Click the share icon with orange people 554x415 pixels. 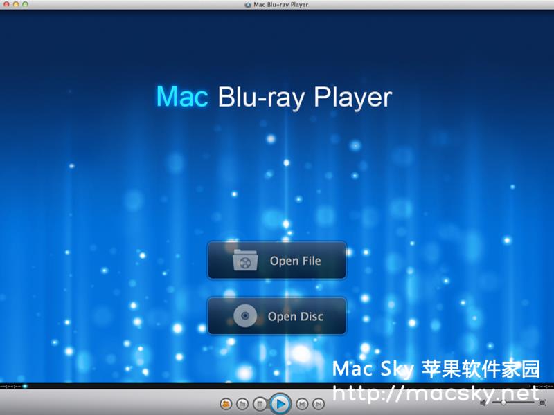pos(226,404)
